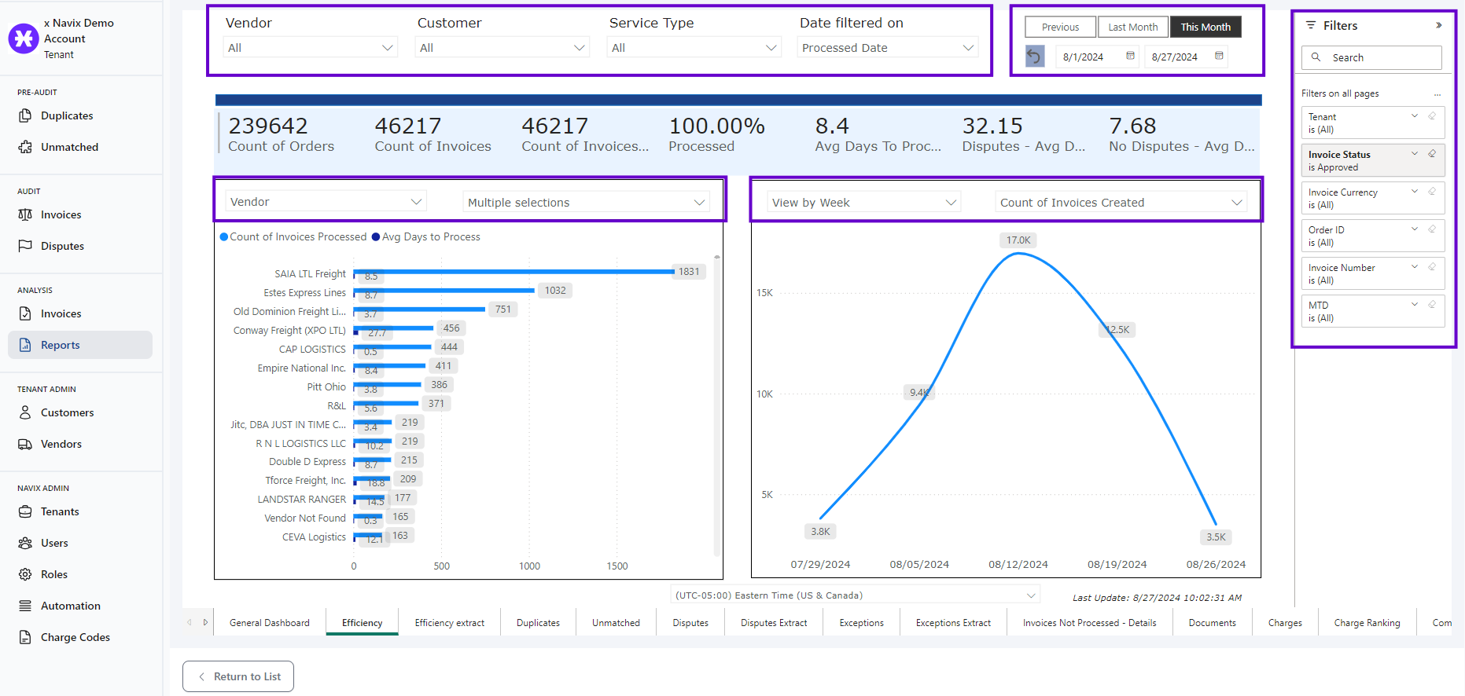Click the reset undo arrow beside the dates
The width and height of the screenshot is (1465, 696).
1035,57
